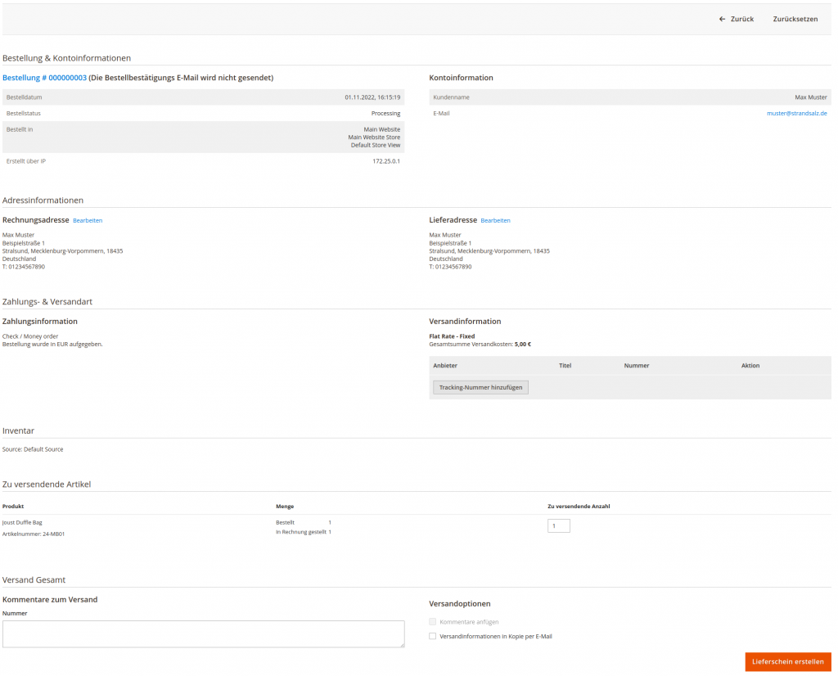Click the Anbieter column header
This screenshot has height=676, width=838.
tap(445, 366)
